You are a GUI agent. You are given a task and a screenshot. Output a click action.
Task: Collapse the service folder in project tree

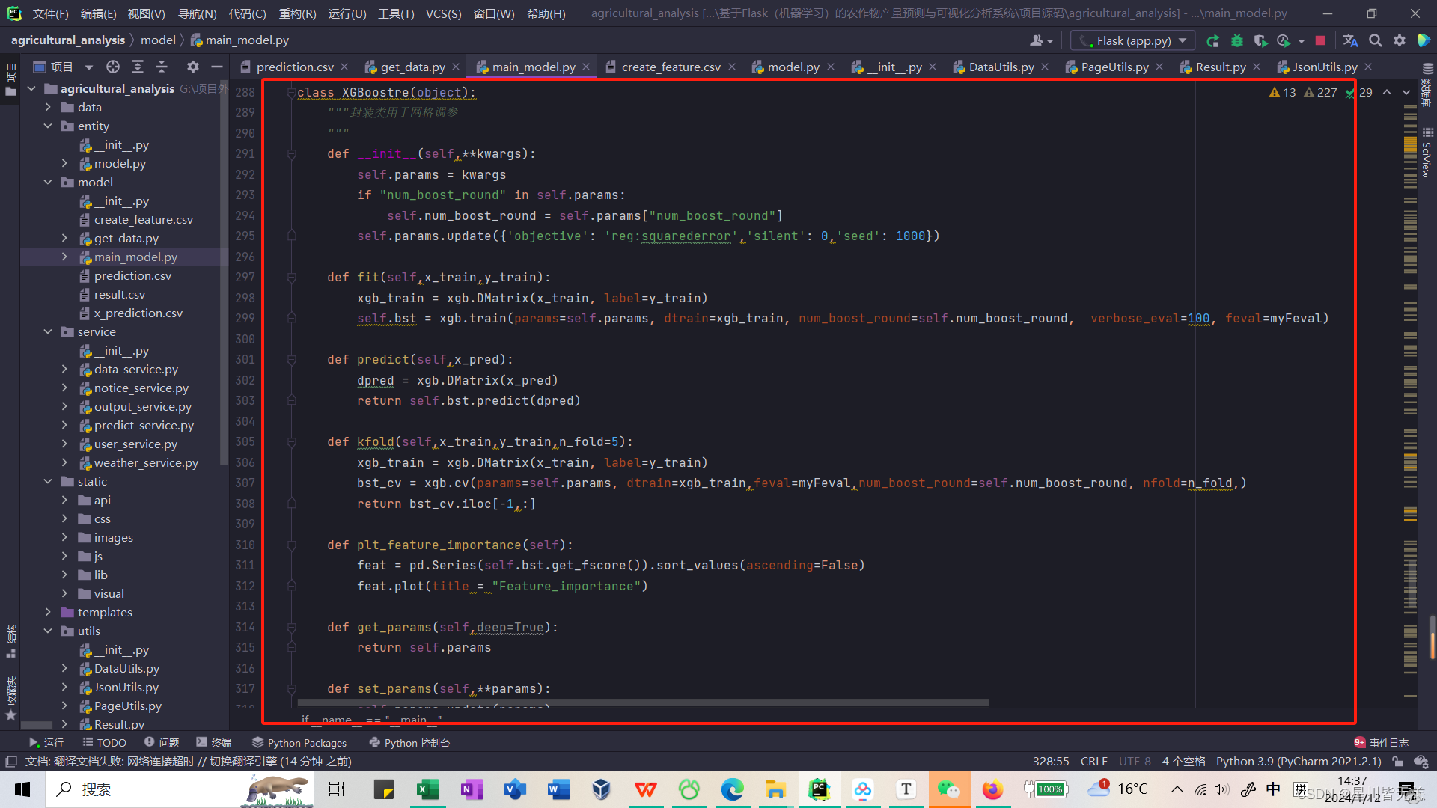[48, 332]
